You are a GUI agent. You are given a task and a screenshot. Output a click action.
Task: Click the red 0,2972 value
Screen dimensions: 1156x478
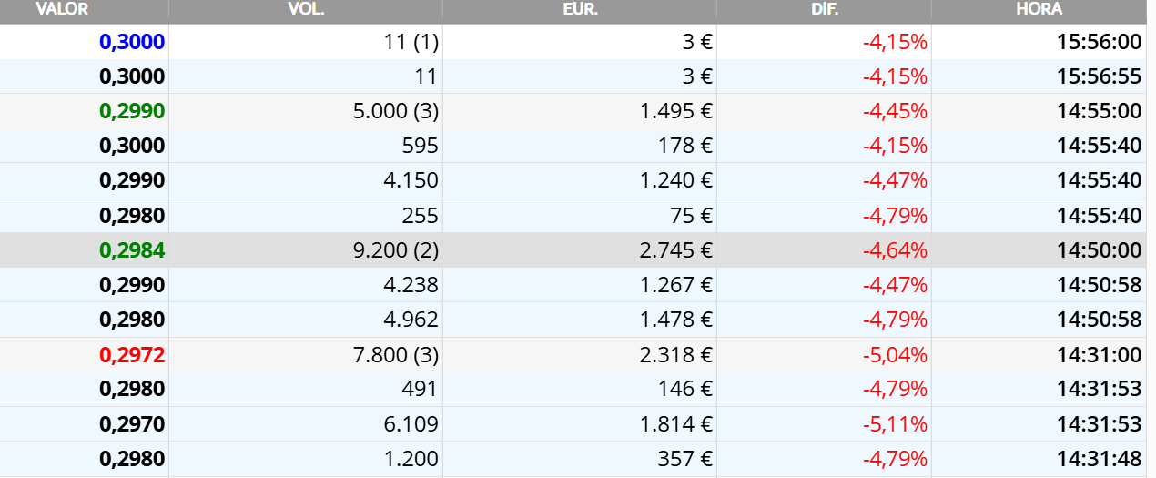(132, 354)
